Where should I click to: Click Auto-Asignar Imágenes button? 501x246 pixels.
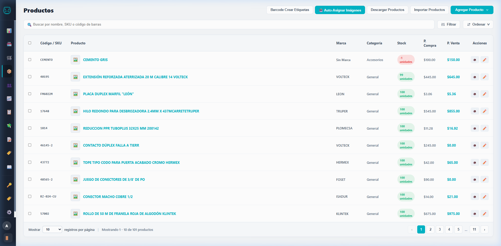click(340, 10)
